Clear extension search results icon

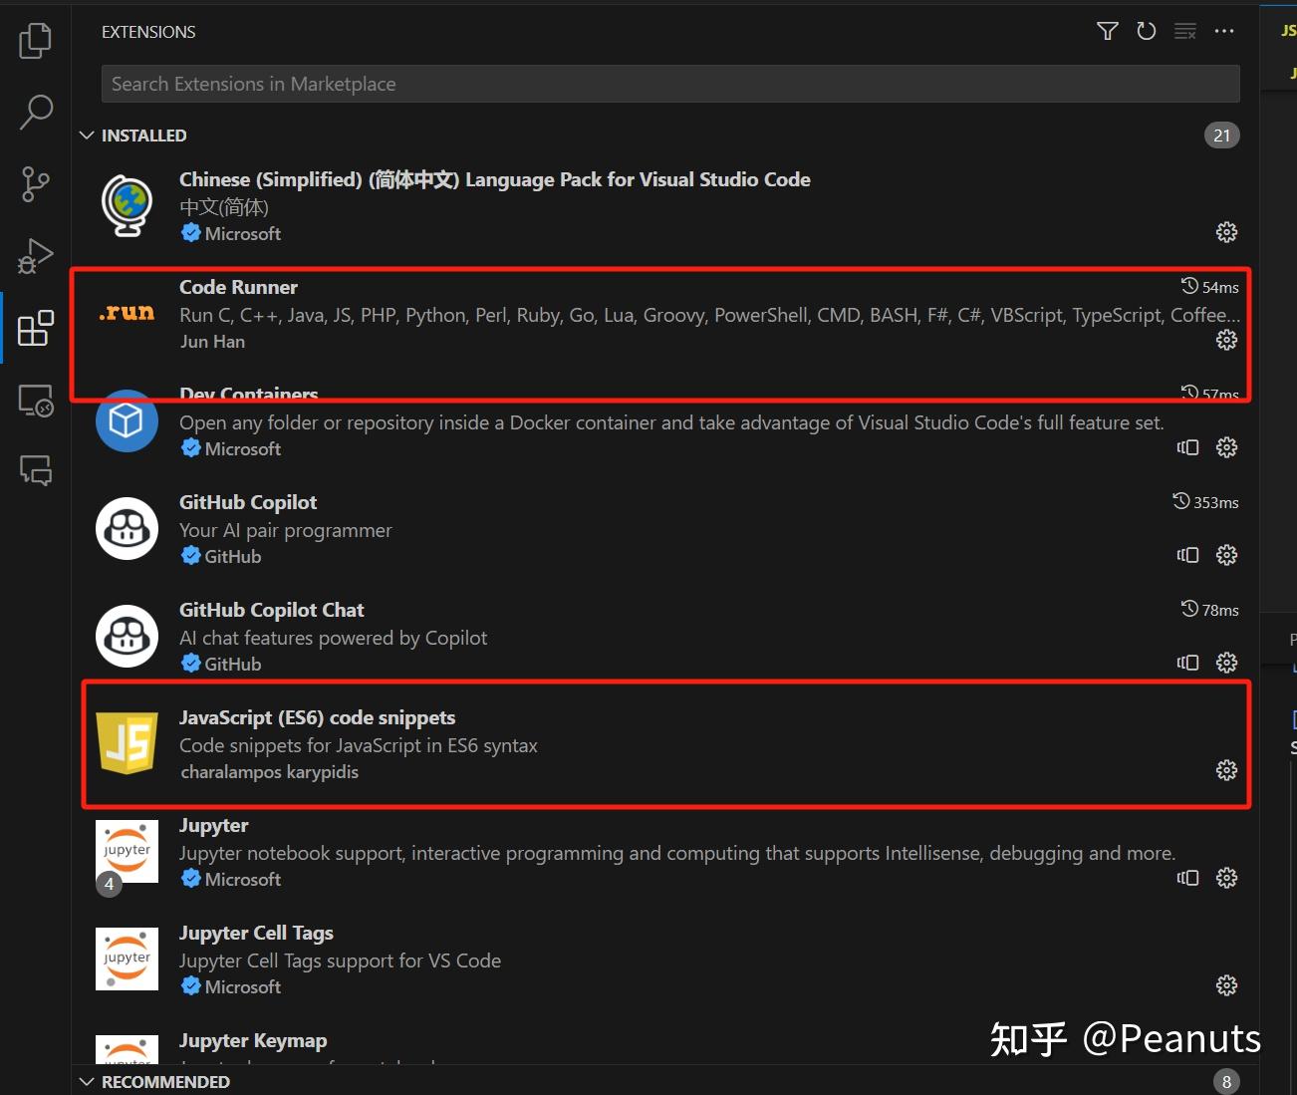pyautogui.click(x=1184, y=31)
